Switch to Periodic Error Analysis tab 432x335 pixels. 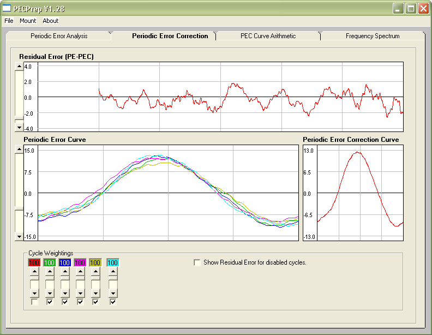(59, 36)
